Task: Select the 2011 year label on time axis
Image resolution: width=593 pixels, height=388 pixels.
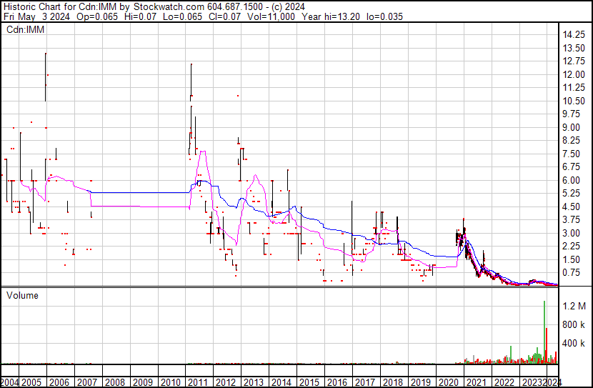Action: pyautogui.click(x=197, y=382)
